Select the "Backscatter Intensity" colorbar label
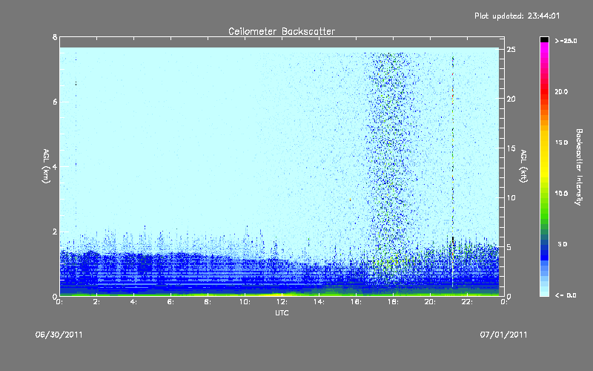The width and height of the screenshot is (593, 371). coord(578,167)
